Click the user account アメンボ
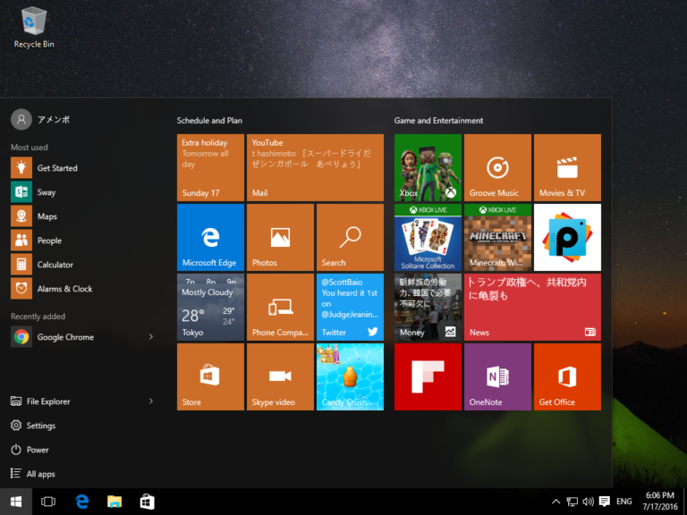Viewport: 687px width, 515px height. [40, 120]
